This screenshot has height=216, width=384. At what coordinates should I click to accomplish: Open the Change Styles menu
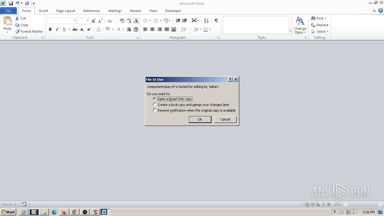(x=300, y=25)
